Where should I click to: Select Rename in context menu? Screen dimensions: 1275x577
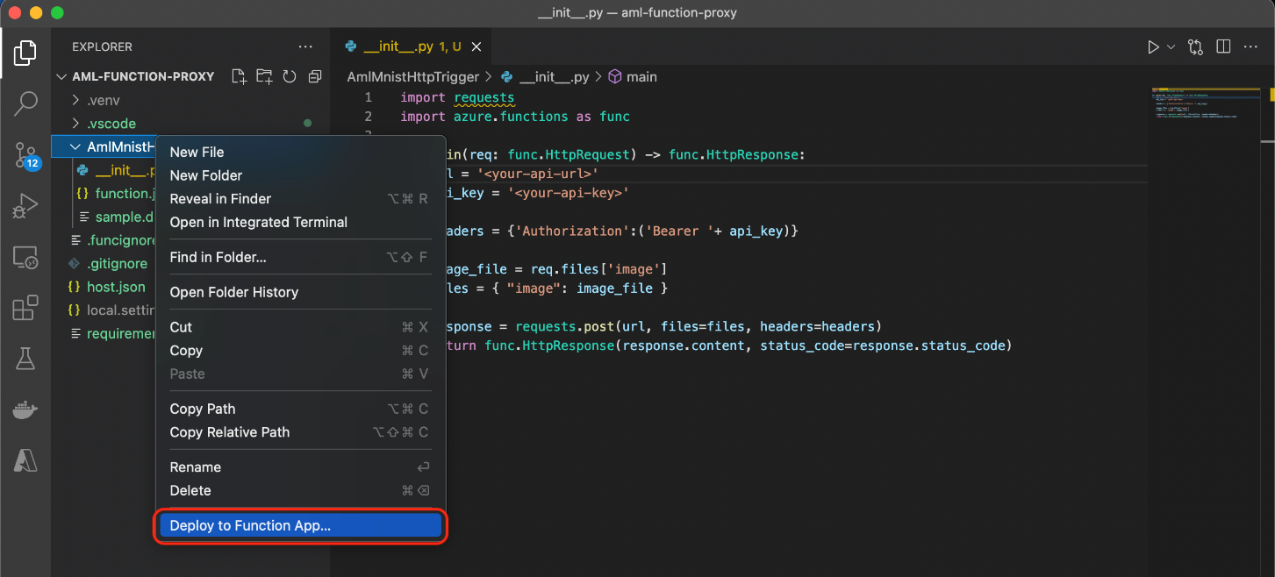pyautogui.click(x=300, y=467)
